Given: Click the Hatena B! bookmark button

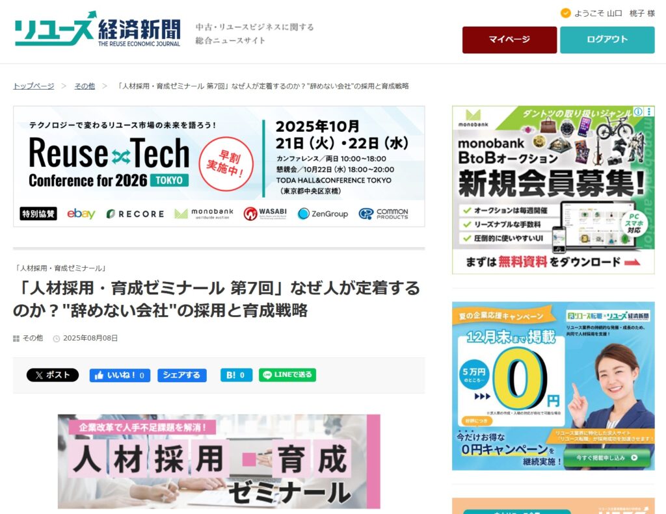Looking at the screenshot, I should tap(236, 375).
